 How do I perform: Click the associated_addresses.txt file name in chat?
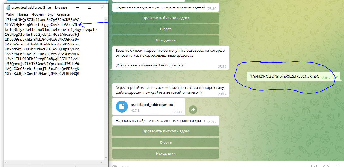coord(152,105)
